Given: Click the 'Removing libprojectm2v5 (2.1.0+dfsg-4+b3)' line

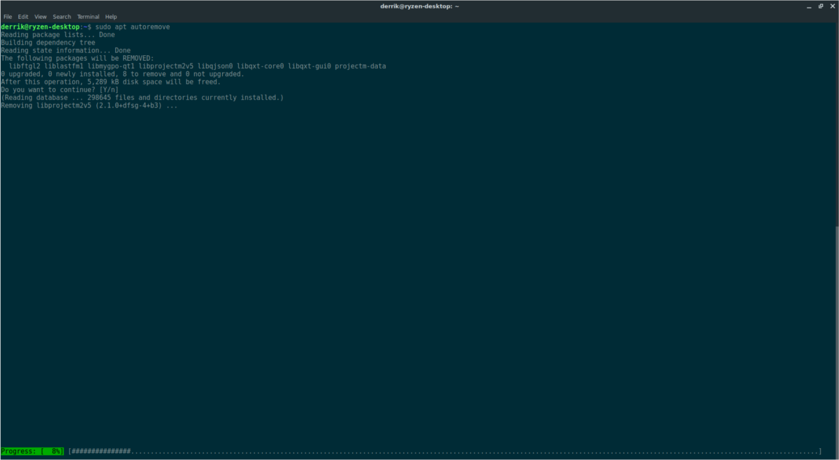Looking at the screenshot, I should [89, 105].
